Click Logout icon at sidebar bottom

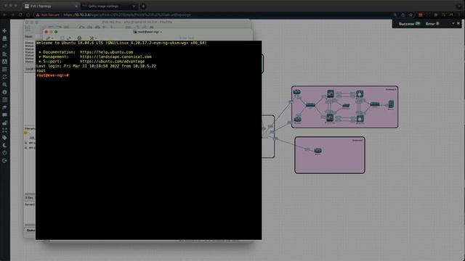pyautogui.click(x=4, y=161)
